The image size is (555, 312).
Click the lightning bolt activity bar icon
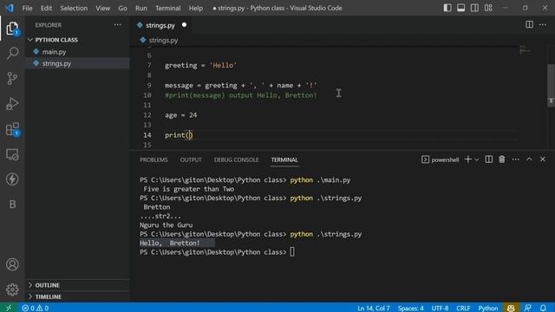tap(12, 179)
